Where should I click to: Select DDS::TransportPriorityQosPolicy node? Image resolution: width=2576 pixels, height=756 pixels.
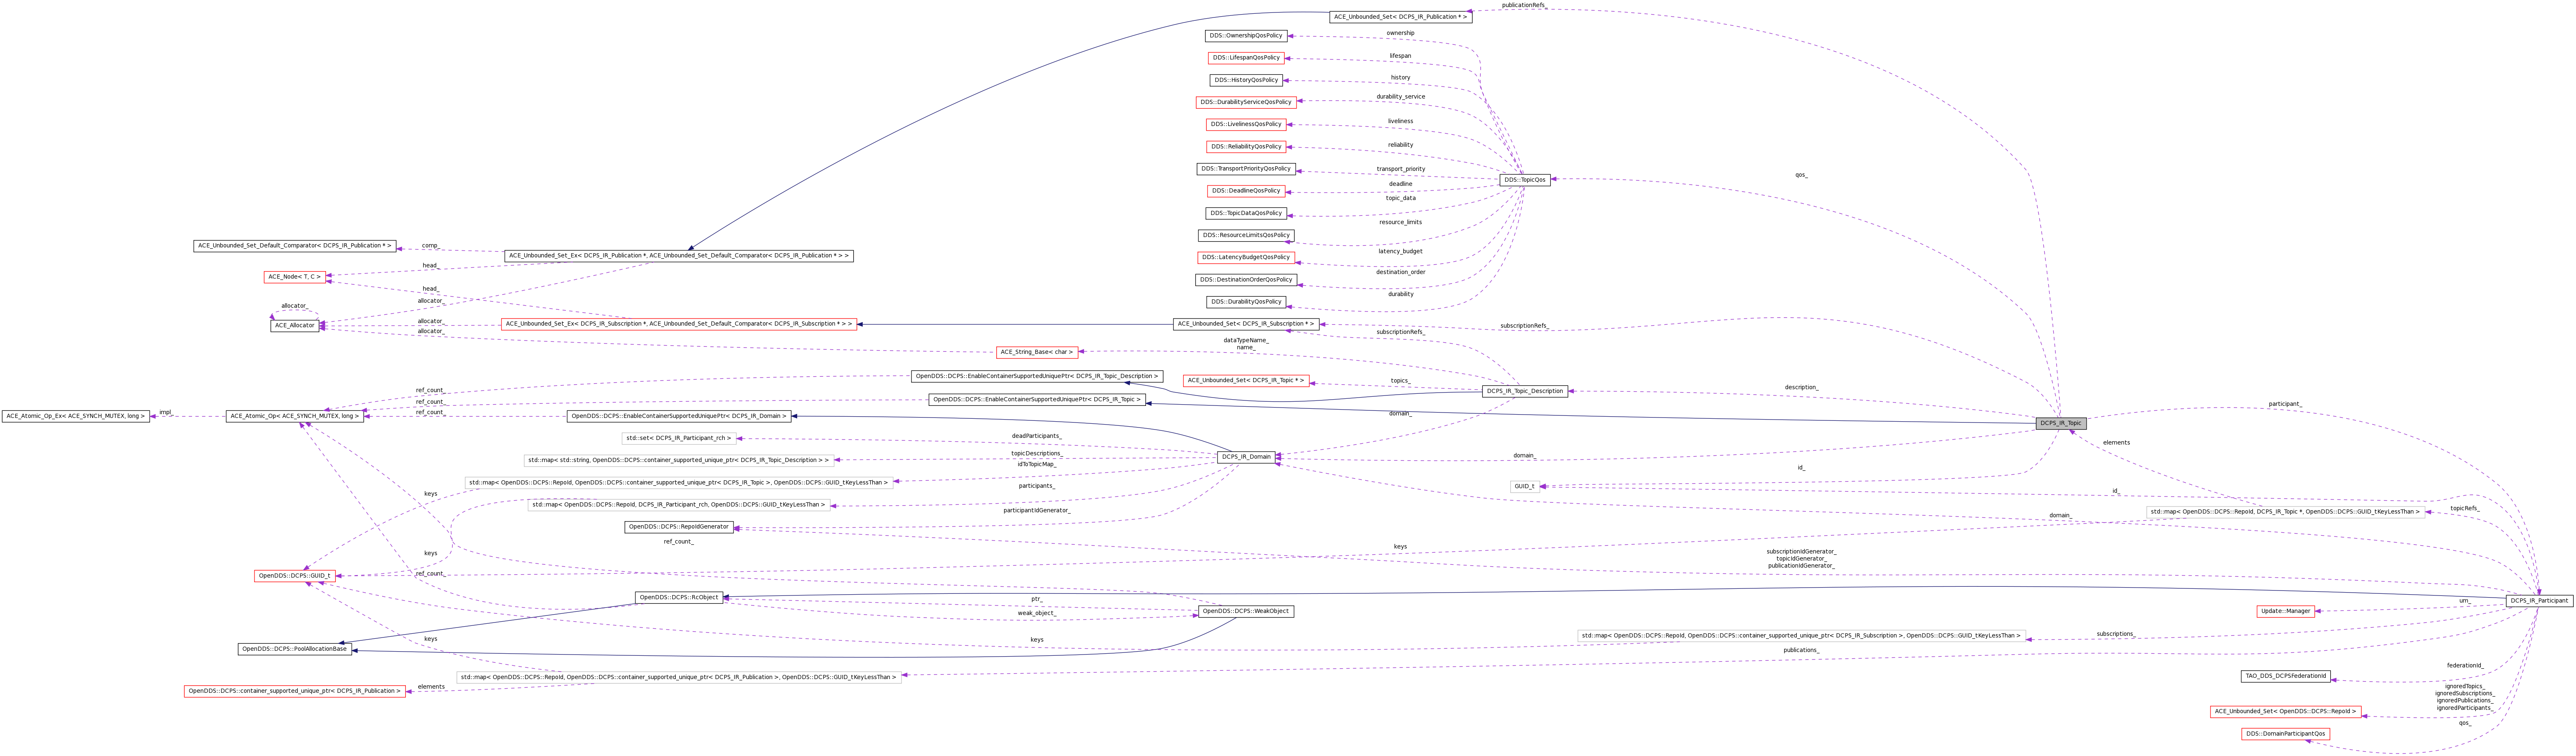1246,169
